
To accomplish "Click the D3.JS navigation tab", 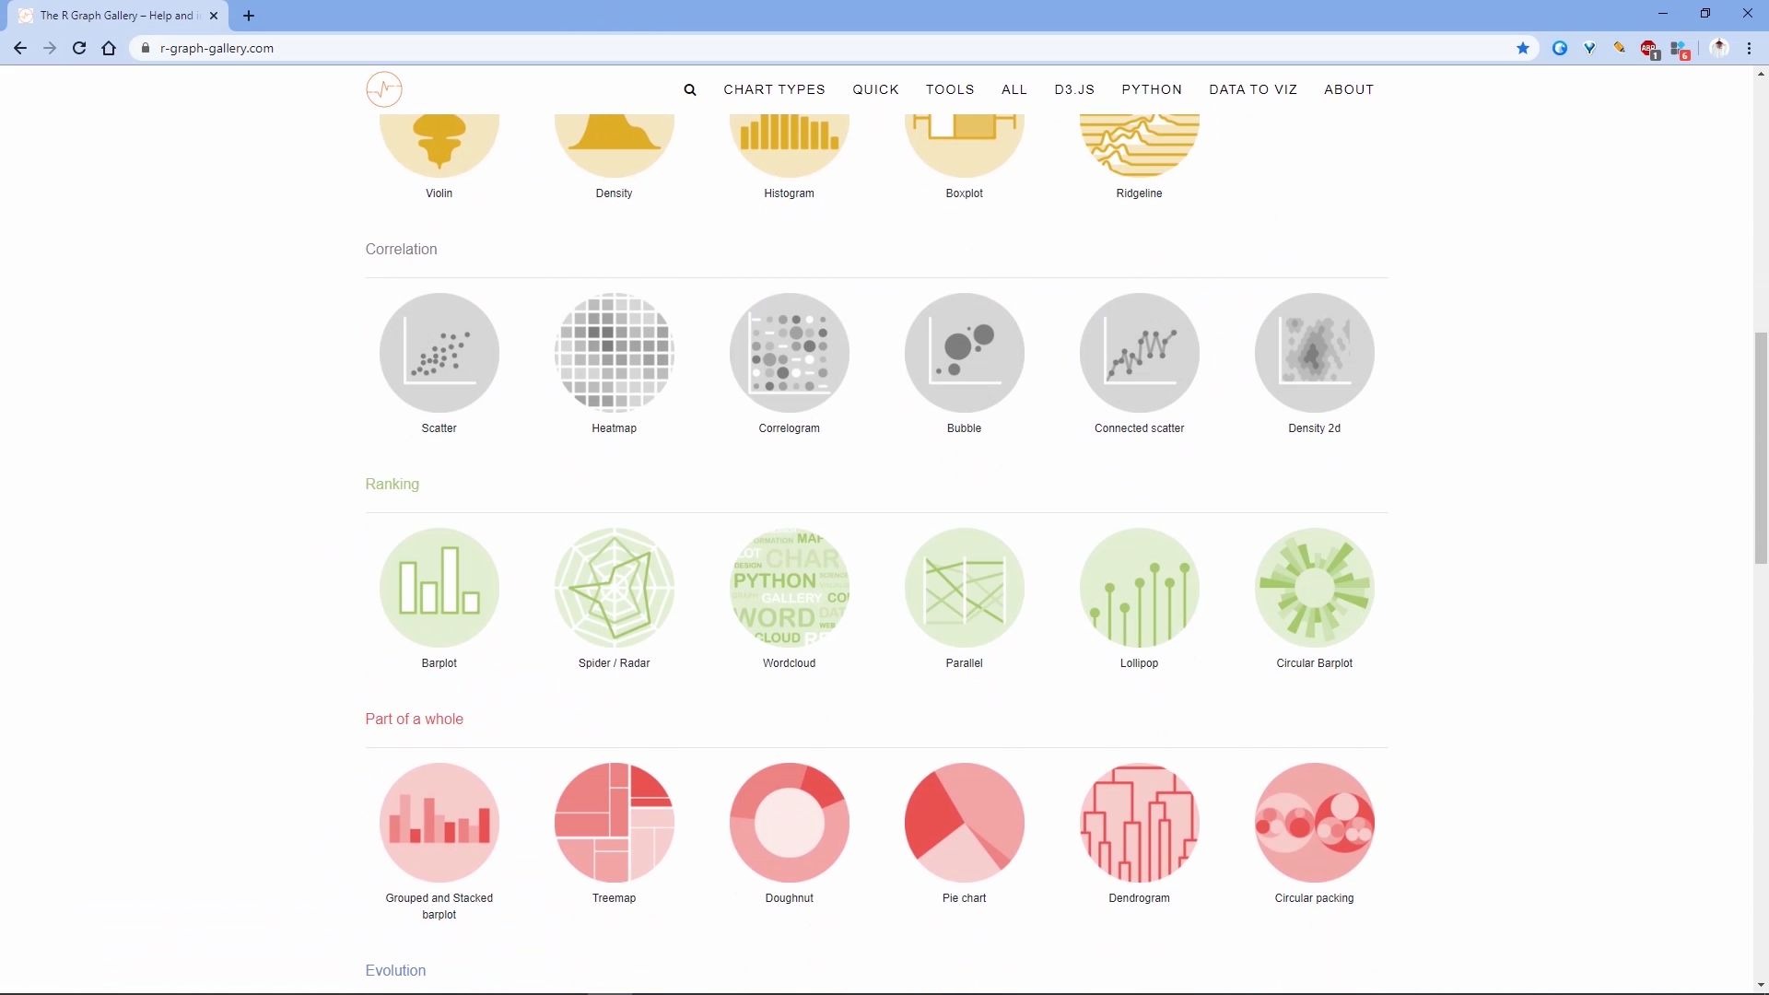I will (1074, 88).
